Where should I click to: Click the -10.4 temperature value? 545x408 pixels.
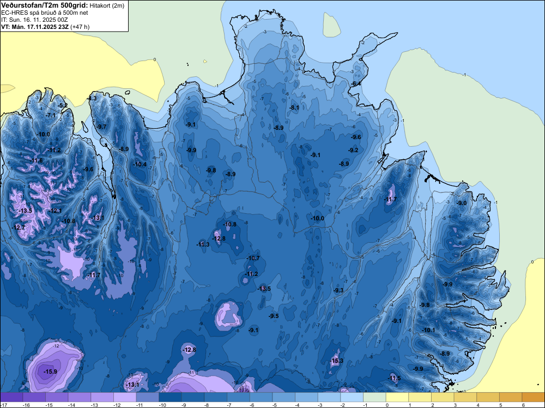(140, 164)
